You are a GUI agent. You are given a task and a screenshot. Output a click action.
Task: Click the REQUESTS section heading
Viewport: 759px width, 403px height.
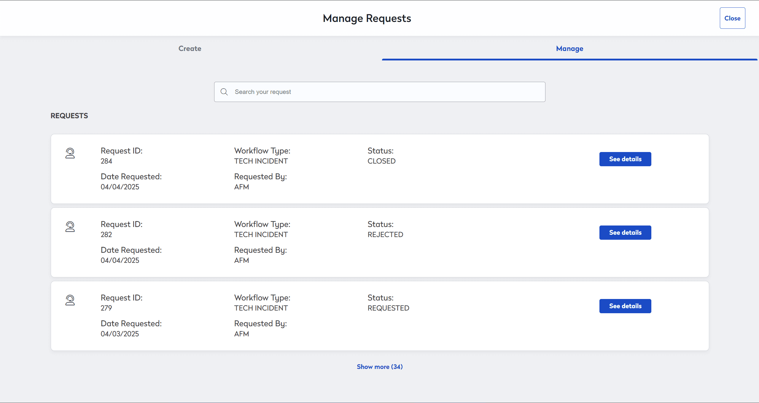coord(69,116)
